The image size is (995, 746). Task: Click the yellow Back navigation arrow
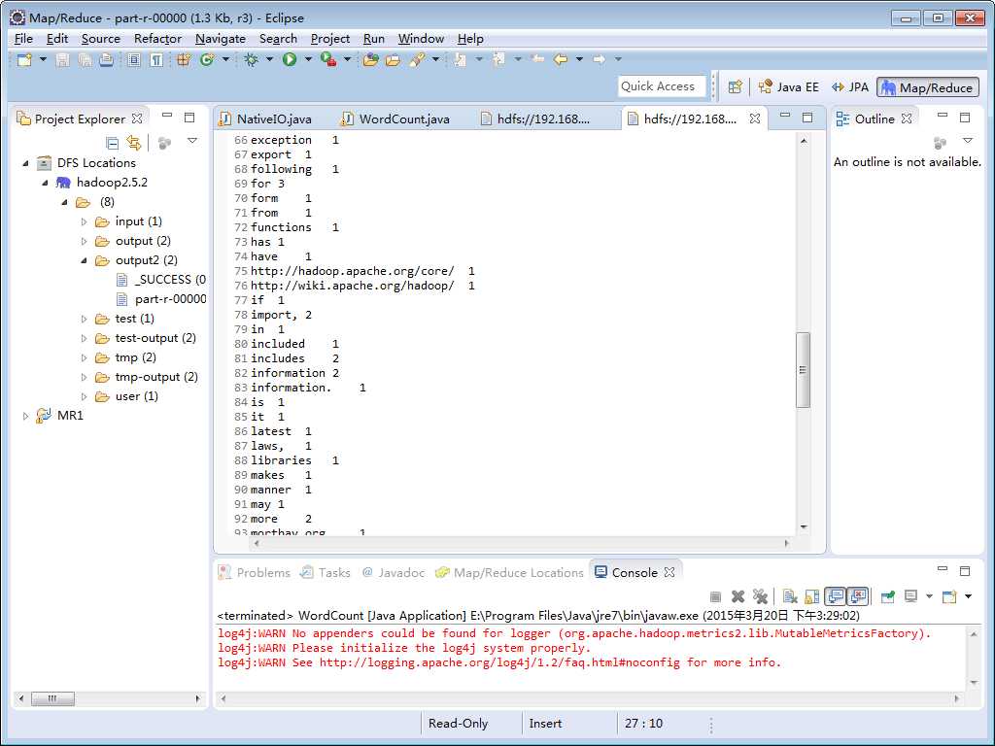pyautogui.click(x=560, y=59)
